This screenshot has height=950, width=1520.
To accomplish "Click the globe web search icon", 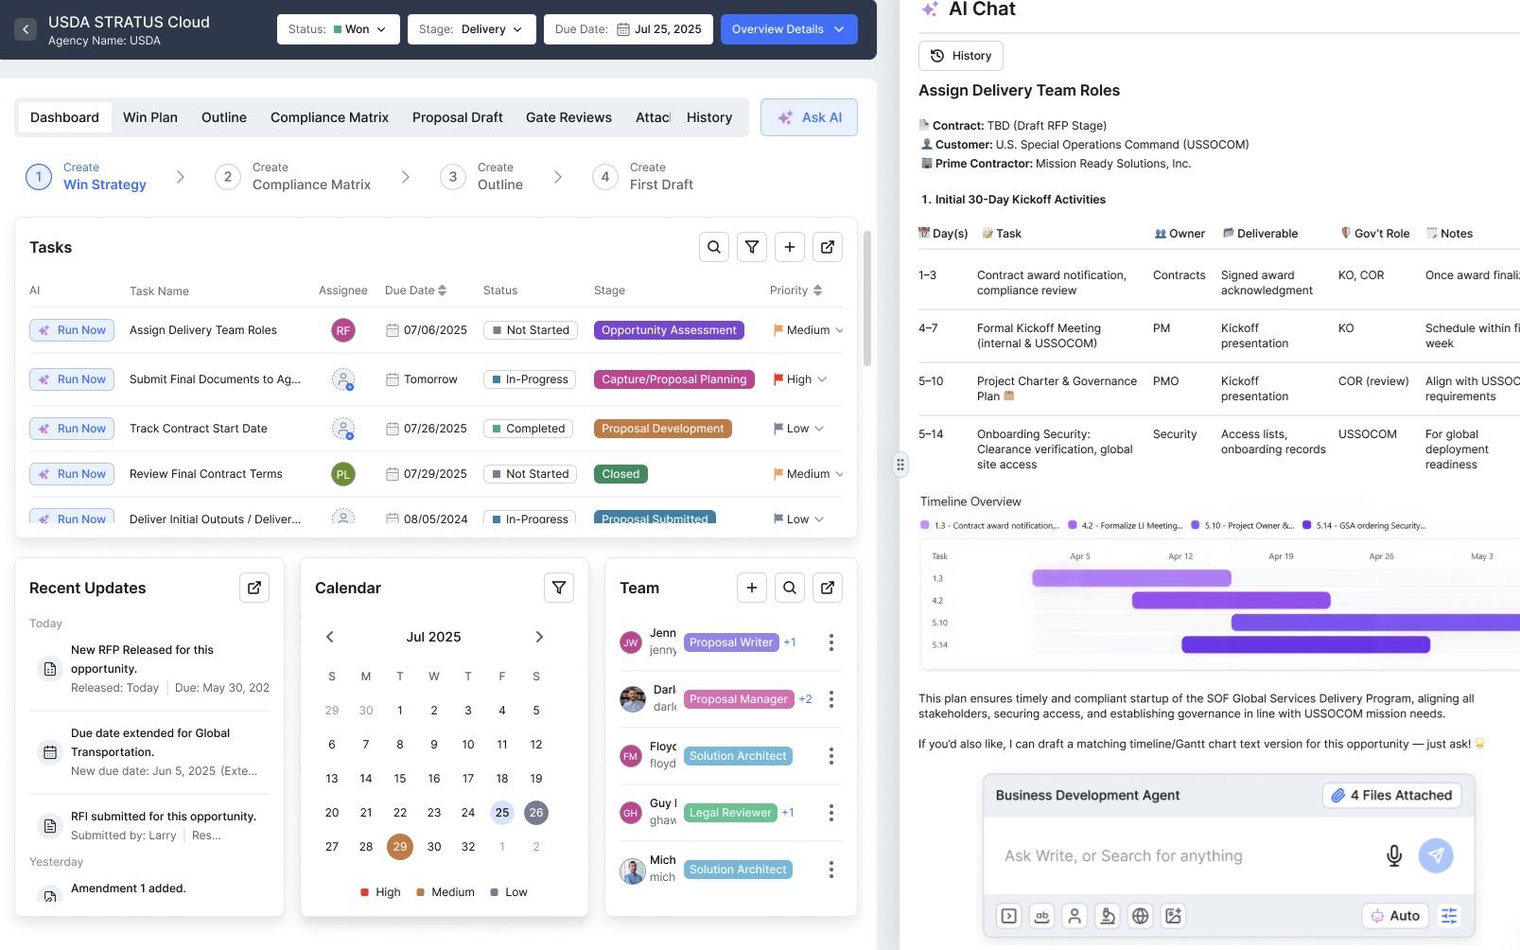I will click(x=1141, y=916).
